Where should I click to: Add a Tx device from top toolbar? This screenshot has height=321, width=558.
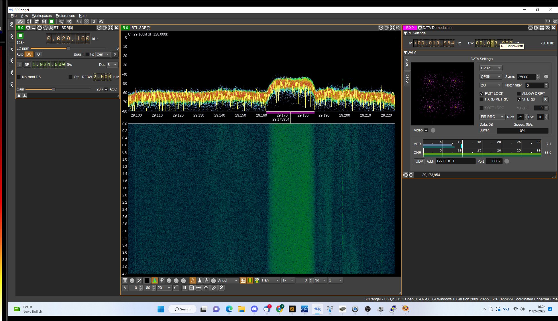[37, 21]
